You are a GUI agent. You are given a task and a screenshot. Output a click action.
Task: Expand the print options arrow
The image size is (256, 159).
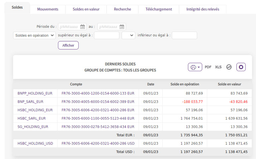pos(199,67)
